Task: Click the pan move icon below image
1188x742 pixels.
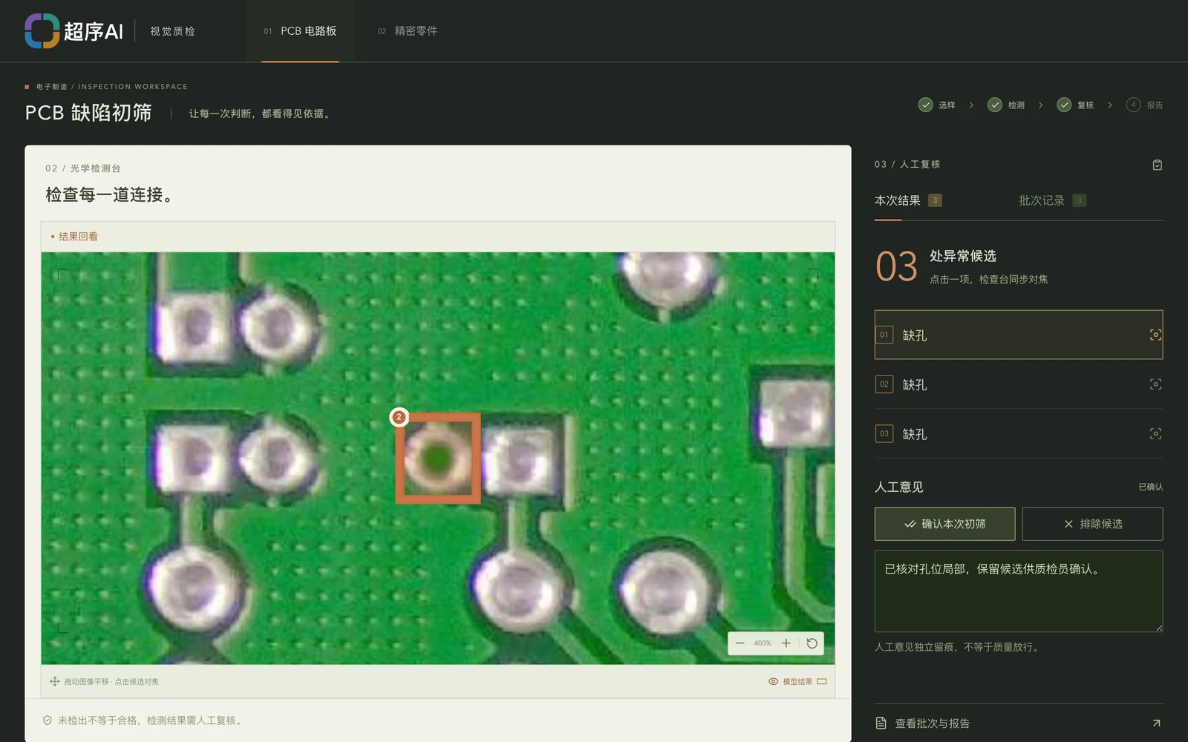Action: (55, 682)
